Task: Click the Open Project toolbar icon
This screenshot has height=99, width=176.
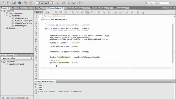Action: [x=14, y=3]
